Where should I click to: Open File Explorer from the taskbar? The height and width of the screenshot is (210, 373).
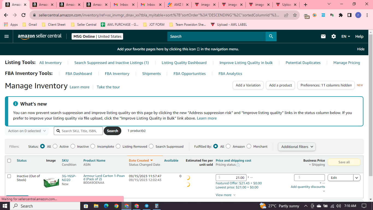[96, 206]
